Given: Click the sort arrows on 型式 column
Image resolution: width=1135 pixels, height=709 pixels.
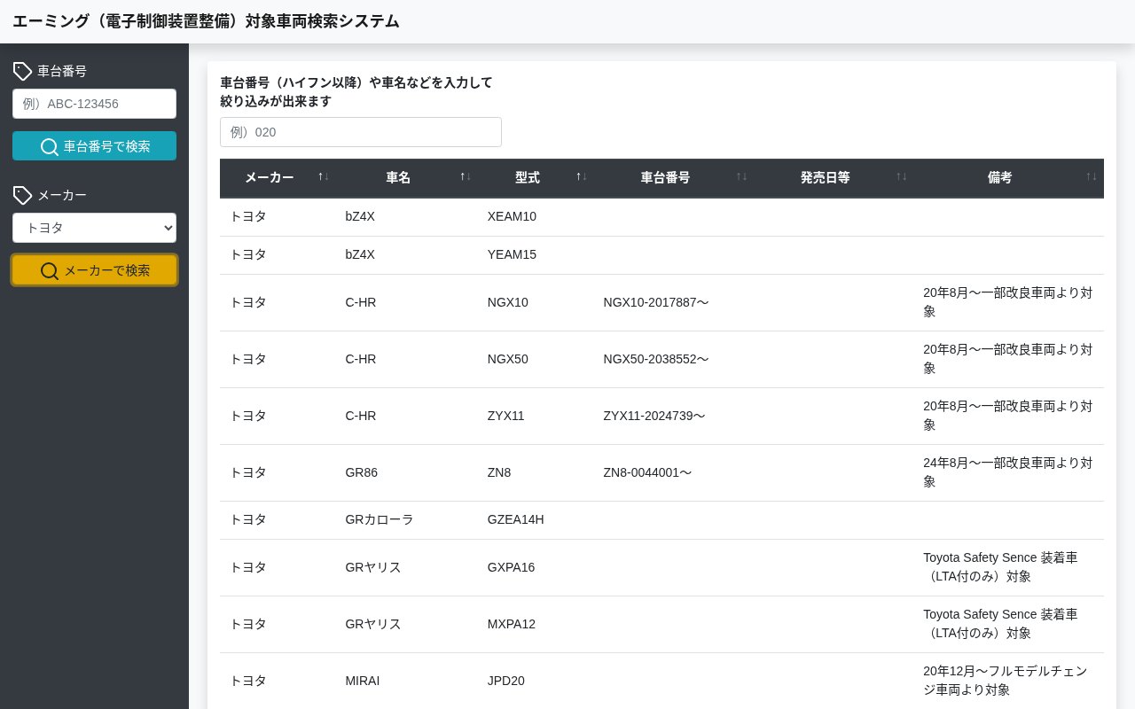Looking at the screenshot, I should tap(582, 177).
